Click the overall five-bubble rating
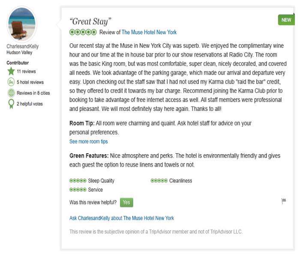The height and width of the screenshot is (257, 300). tap(83, 32)
